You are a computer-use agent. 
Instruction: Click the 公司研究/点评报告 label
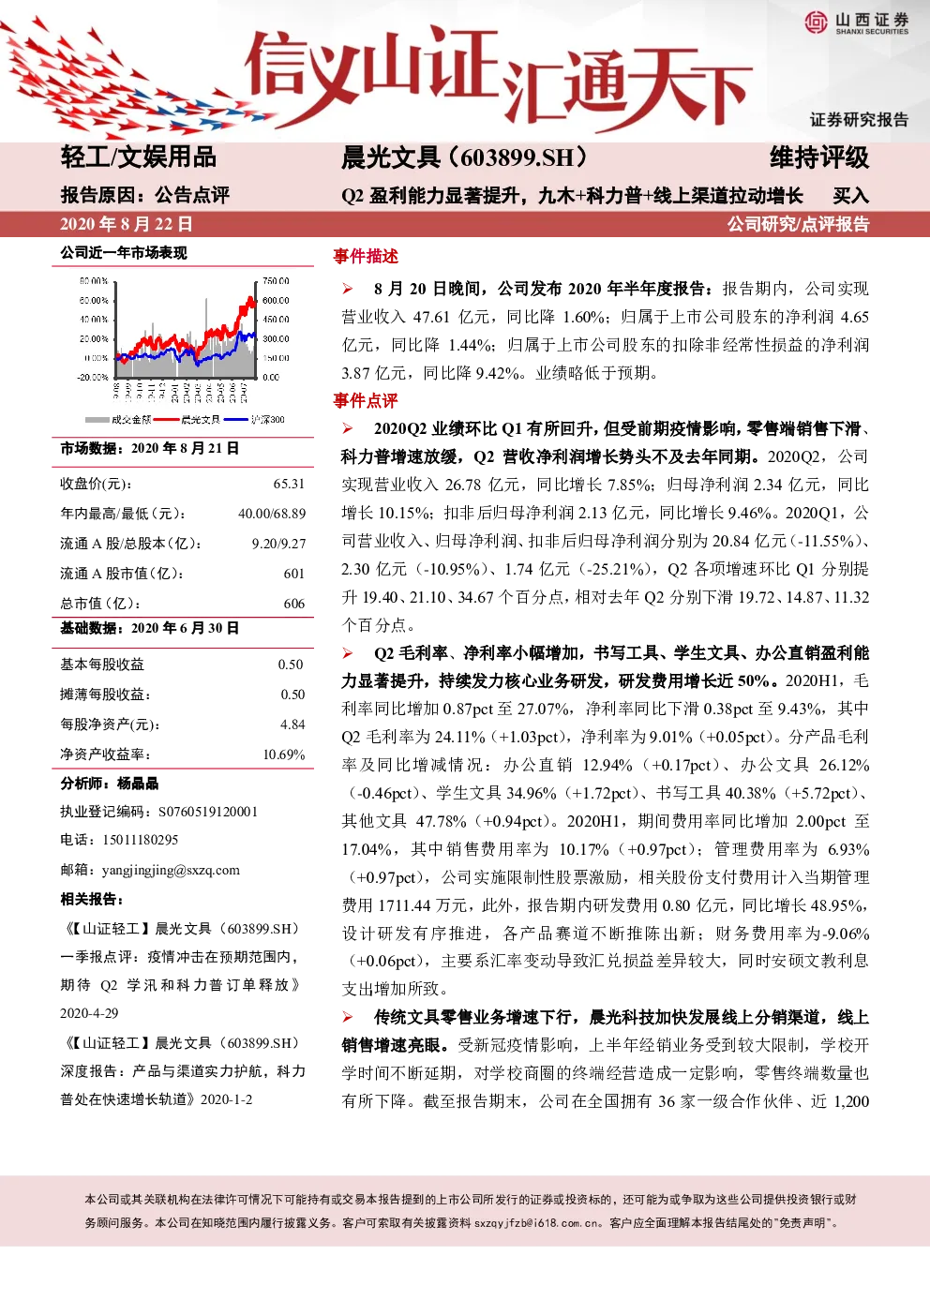(x=799, y=224)
